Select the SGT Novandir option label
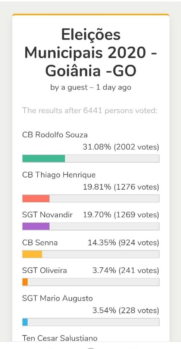 coord(47,215)
